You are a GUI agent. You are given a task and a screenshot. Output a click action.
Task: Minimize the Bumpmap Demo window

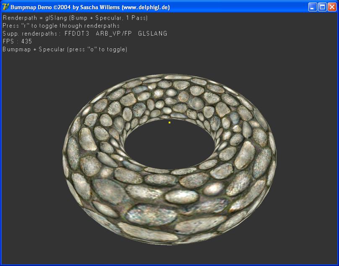(313, 7)
